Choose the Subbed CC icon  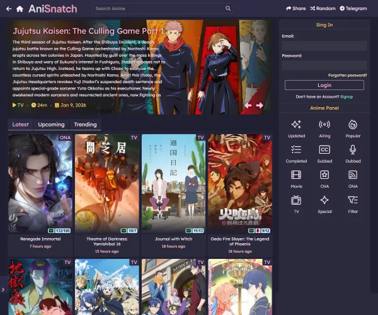(324, 149)
